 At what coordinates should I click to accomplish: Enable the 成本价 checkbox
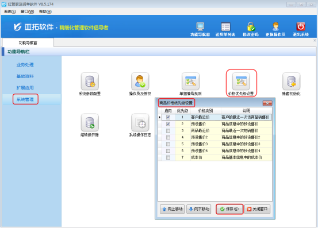pos(168,157)
